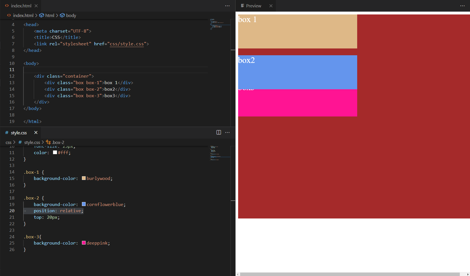The width and height of the screenshot is (470, 276).
Task: Switch to the Preview tab
Action: click(x=253, y=6)
